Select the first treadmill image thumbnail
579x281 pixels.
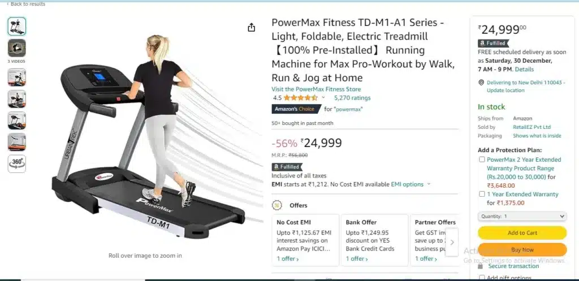tap(17, 26)
